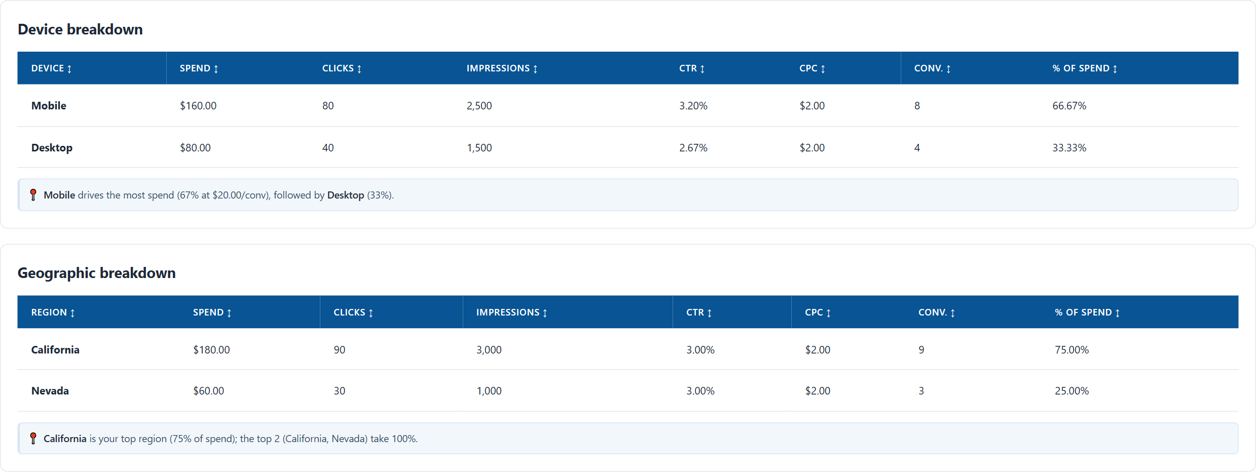
Task: Sort Device table by % of Spend
Action: click(1085, 68)
